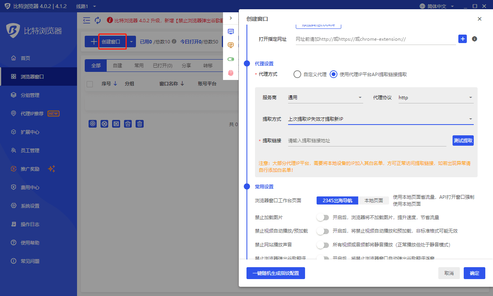
Task: Open the 提取方式 dropdown
Action: point(381,119)
